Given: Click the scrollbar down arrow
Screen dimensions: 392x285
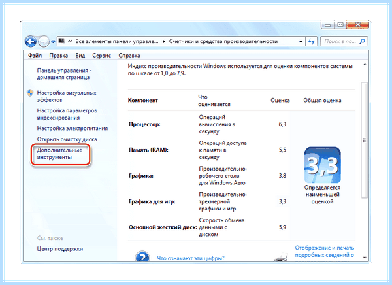Looking at the screenshot, I should 365,258.
